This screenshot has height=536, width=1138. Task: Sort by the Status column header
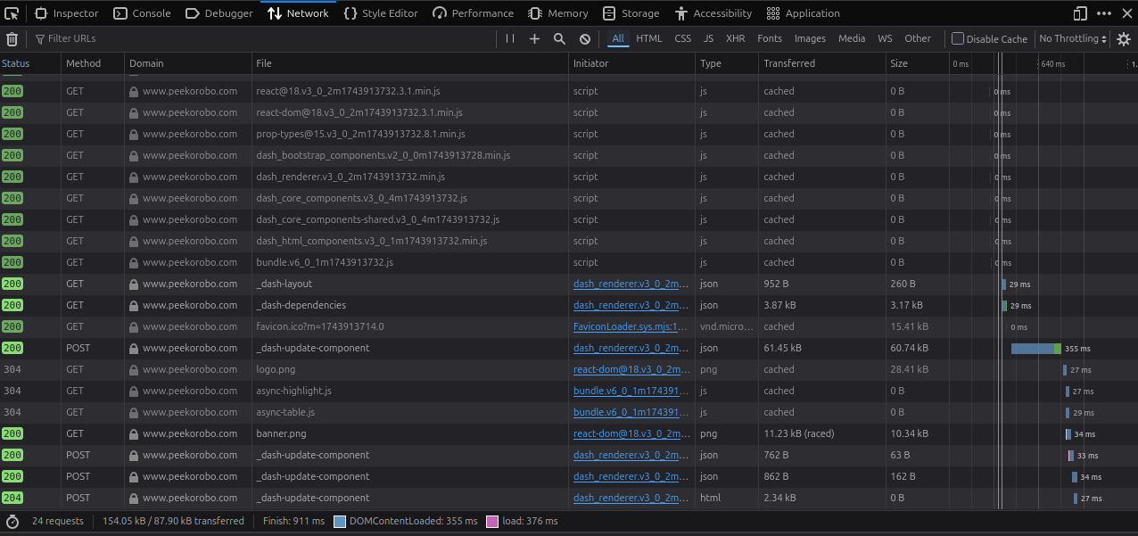pyautogui.click(x=30, y=63)
